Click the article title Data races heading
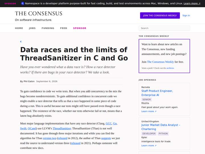The width and height of the screenshot is (205, 154). click(x=74, y=54)
